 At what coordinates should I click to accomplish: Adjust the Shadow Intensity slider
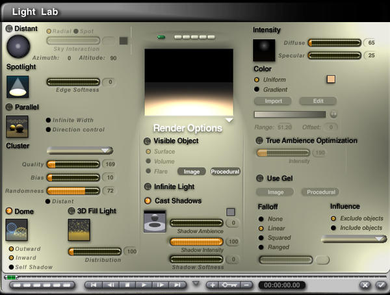click(x=196, y=242)
